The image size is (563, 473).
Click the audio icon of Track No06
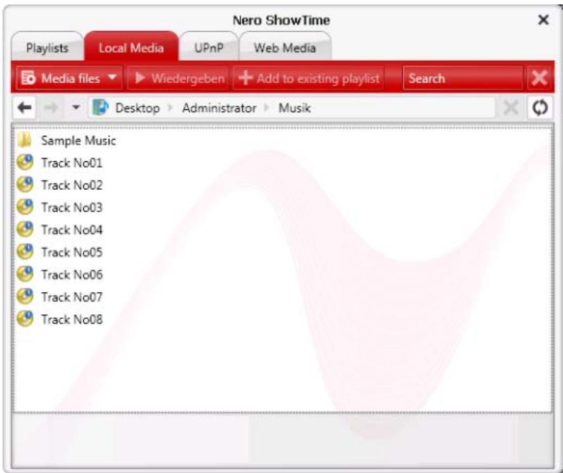click(x=25, y=274)
